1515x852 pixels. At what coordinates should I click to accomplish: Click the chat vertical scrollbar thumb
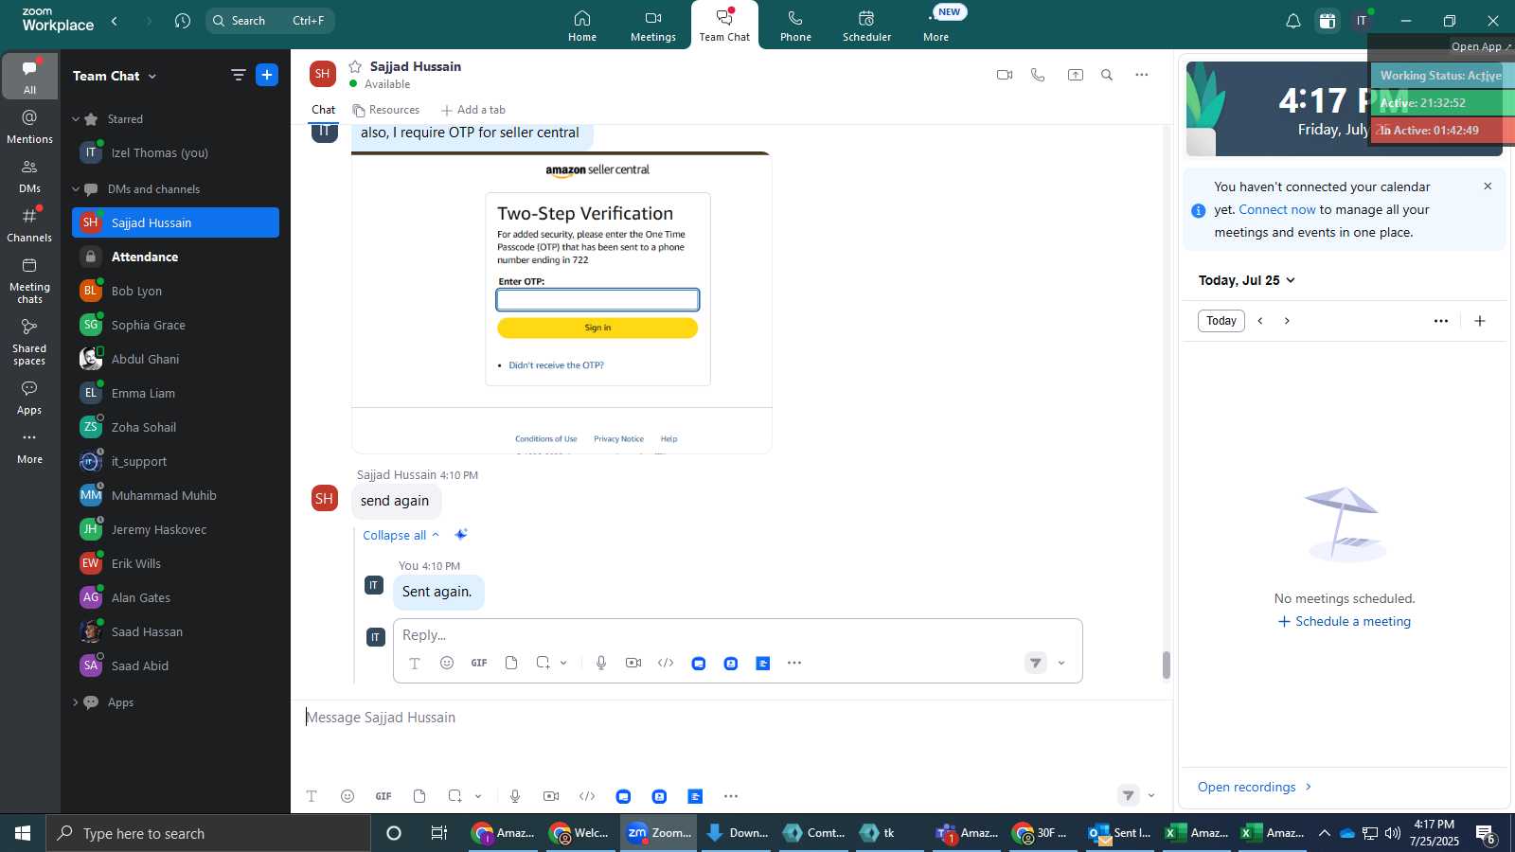pos(1167,666)
